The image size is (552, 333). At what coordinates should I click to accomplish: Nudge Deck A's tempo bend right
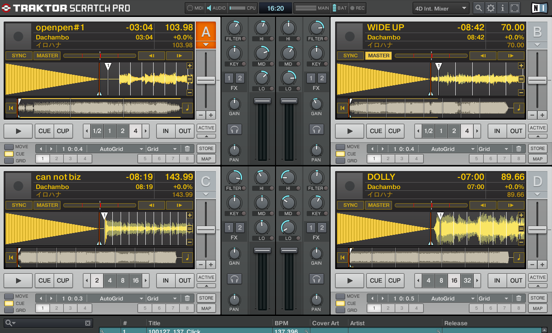[x=179, y=55]
